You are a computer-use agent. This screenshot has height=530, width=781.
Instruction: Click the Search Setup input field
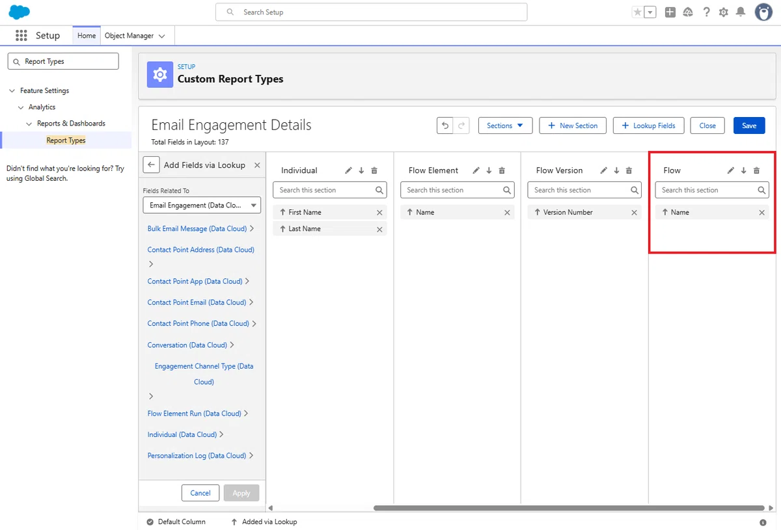coord(371,12)
